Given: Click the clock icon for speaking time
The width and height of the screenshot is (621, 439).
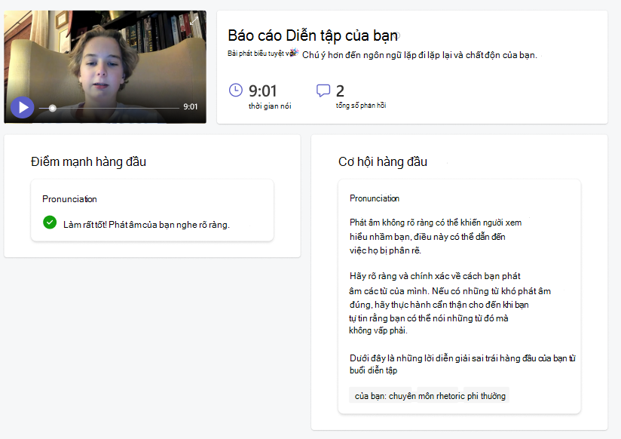Looking at the screenshot, I should pos(236,90).
